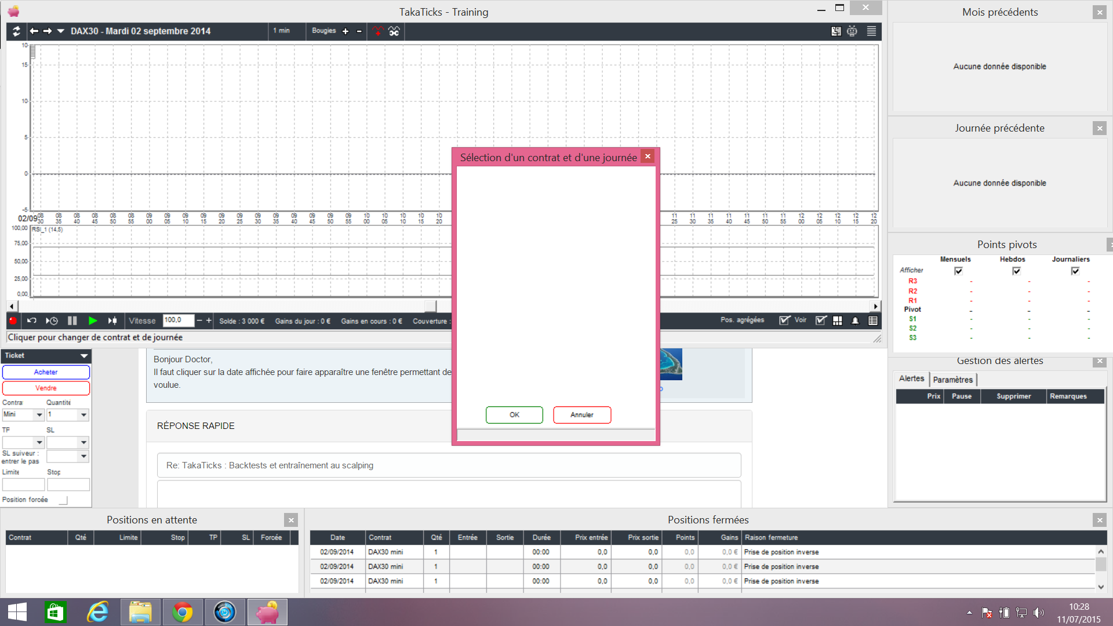Viewport: 1113px width, 626px height.
Task: Click the add indicator icon
Action: pos(378,31)
